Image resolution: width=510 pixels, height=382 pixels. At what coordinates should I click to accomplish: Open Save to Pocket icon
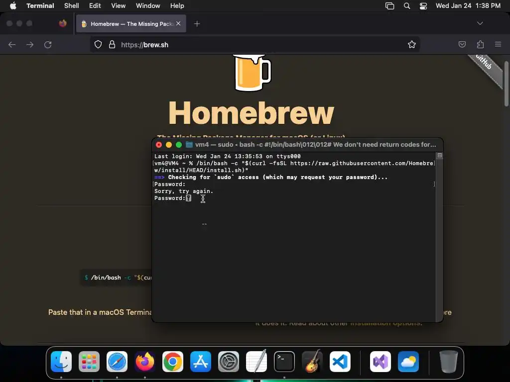(462, 44)
